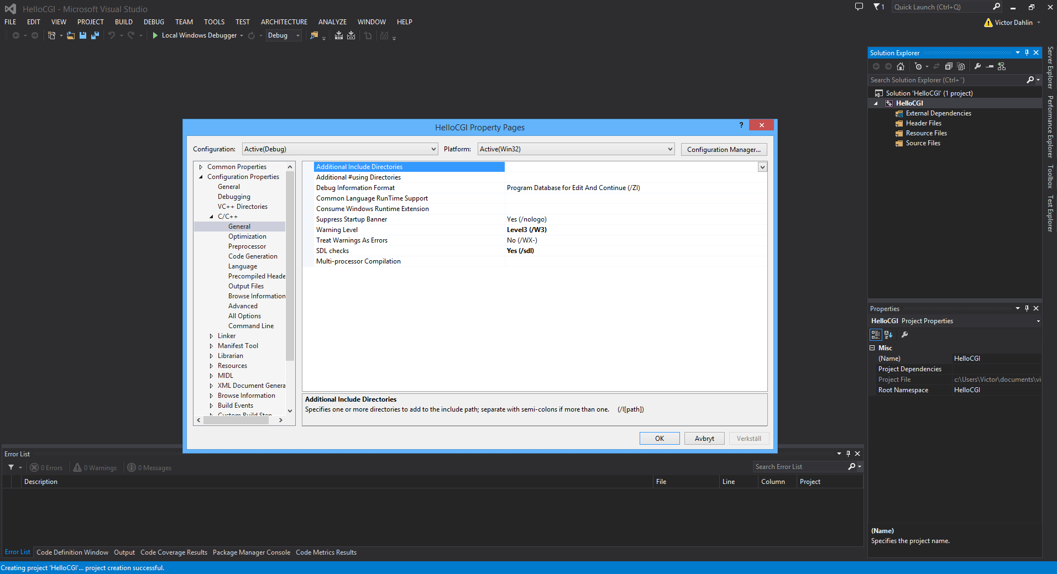The image size is (1057, 574).
Task: Toggle the 0 Warnings filter button
Action: (x=95, y=468)
